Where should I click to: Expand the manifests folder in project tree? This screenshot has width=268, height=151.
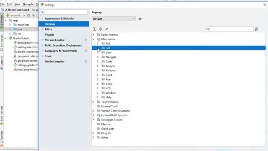tap(10, 25)
